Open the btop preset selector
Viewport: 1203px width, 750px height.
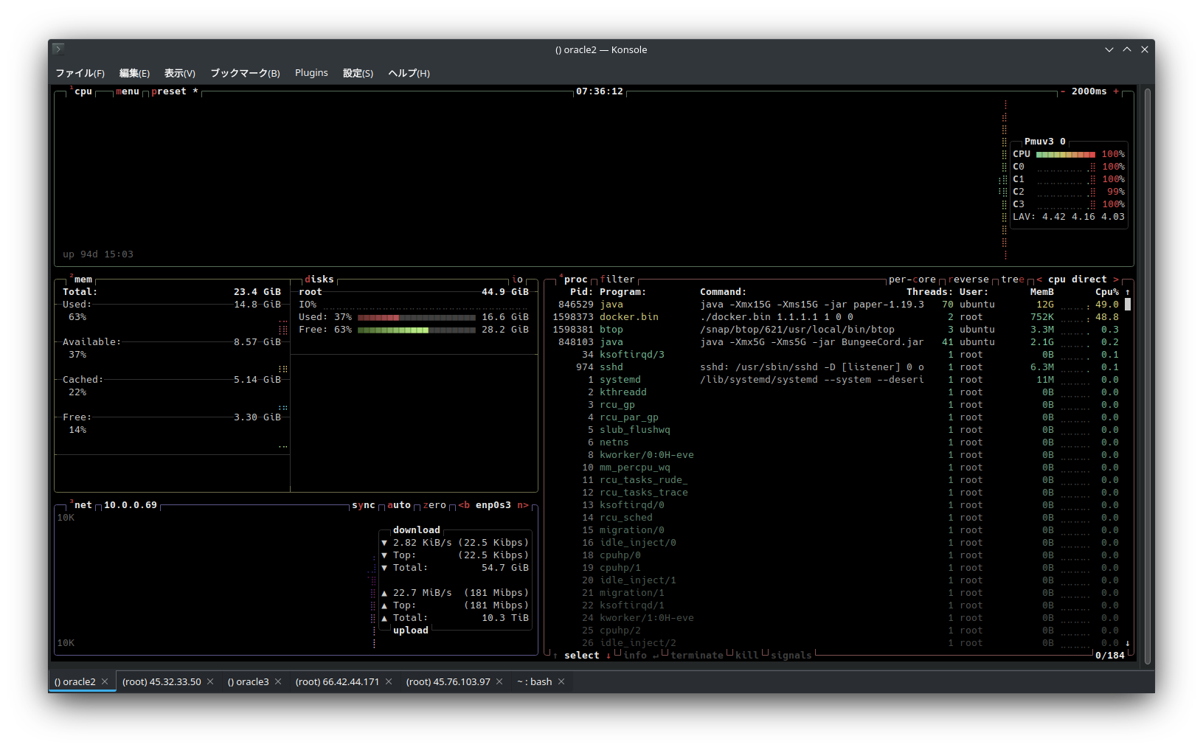click(169, 91)
